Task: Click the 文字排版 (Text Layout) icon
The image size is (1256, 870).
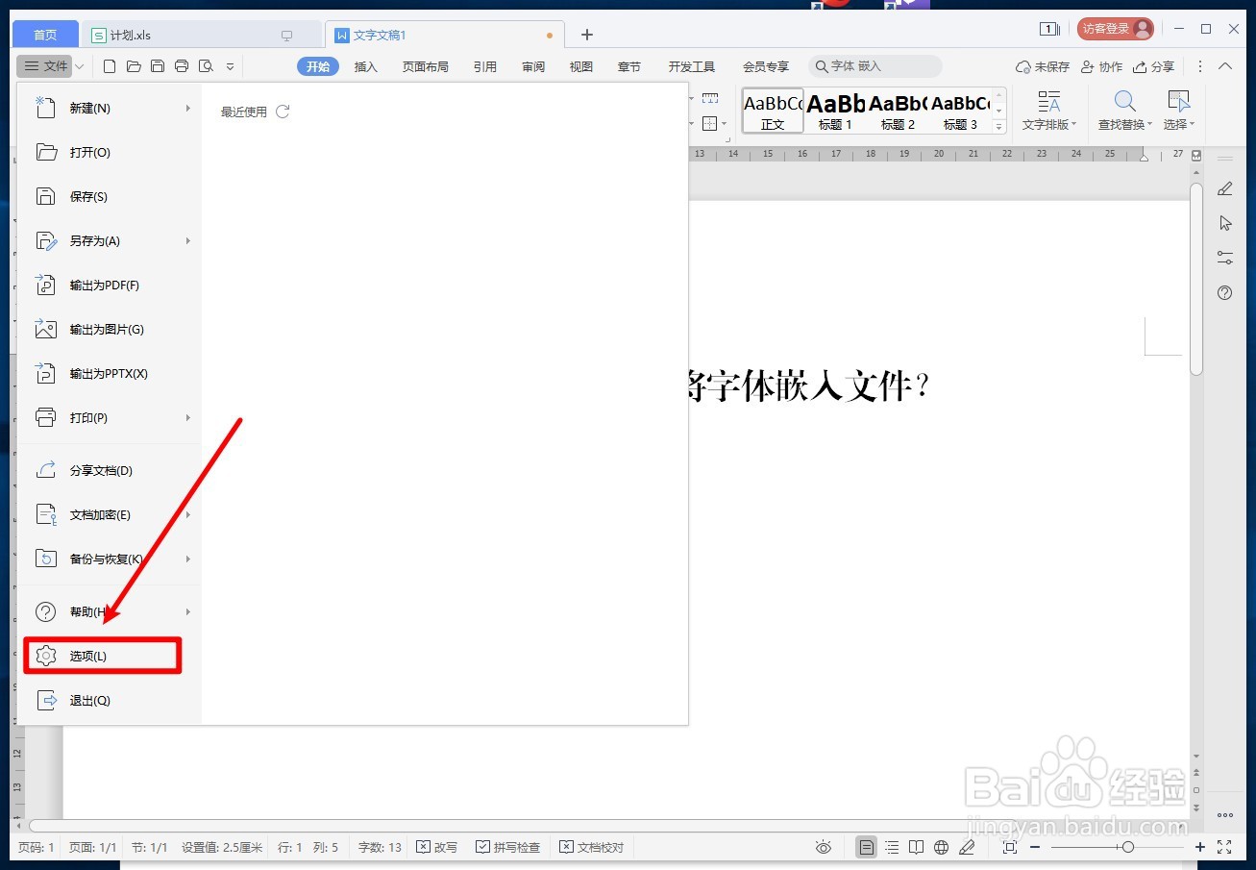Action: pos(1048,108)
